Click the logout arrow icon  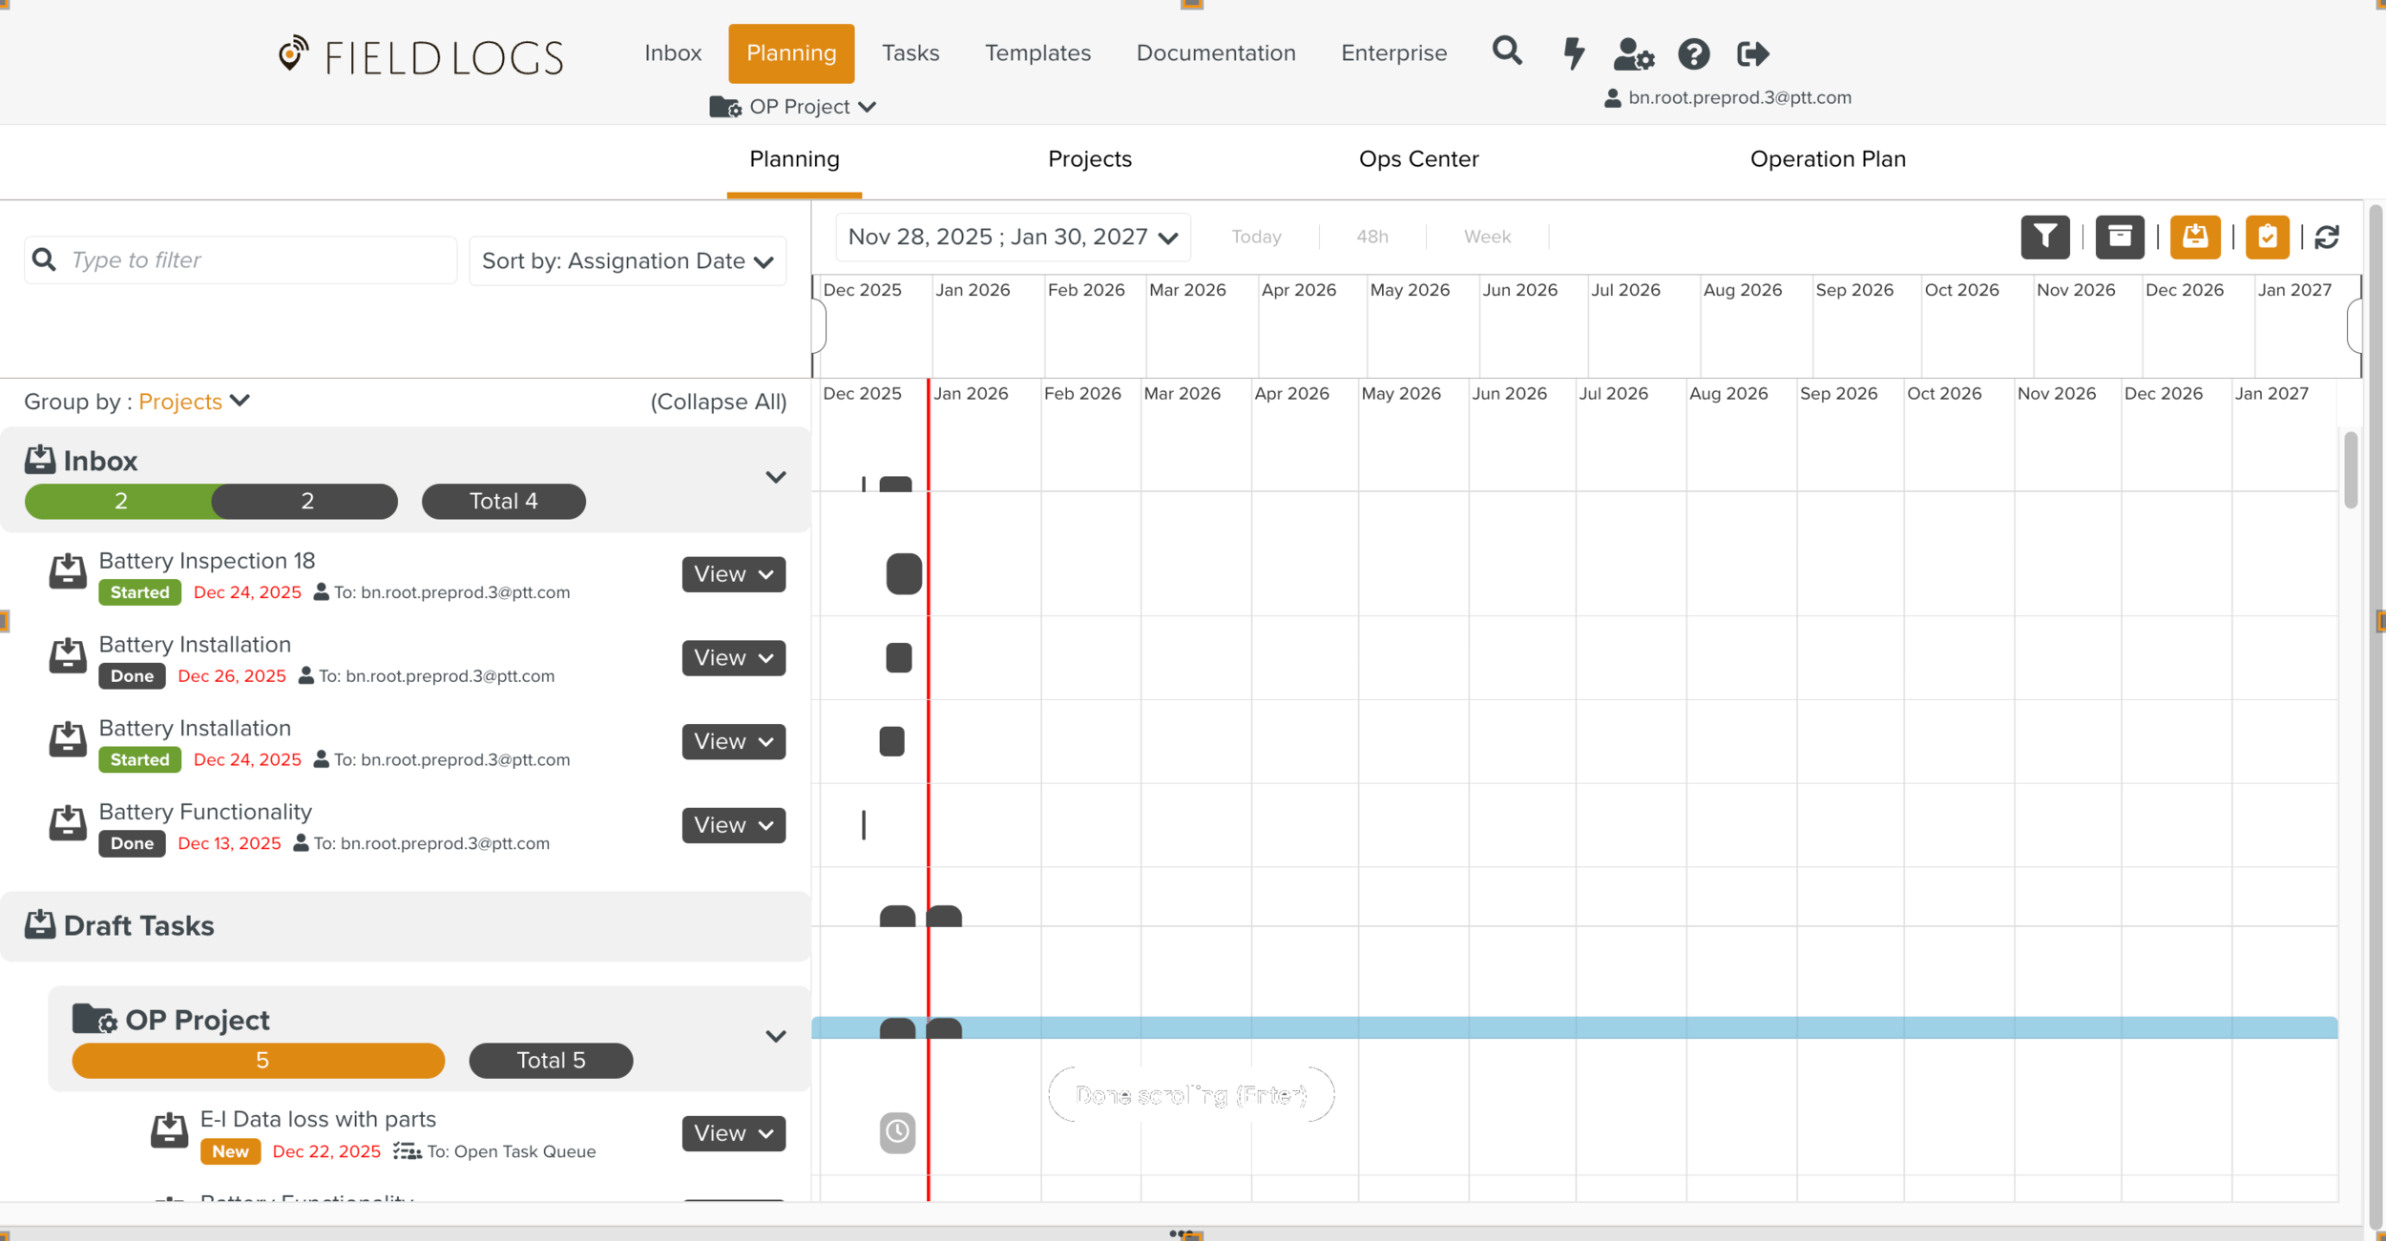pos(1753,54)
